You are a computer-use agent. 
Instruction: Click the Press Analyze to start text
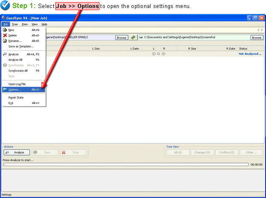tap(18, 160)
